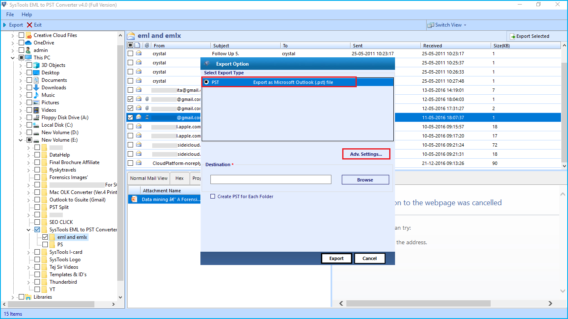Click the OneDrive cloud icon
Image resolution: width=568 pixels, height=319 pixels.
tap(29, 43)
